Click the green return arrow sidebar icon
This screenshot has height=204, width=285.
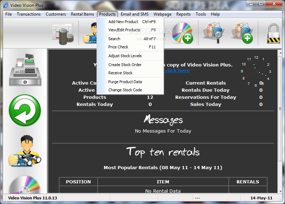[25, 110]
